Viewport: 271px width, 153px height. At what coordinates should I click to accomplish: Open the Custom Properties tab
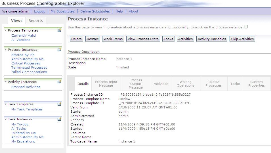257,84
